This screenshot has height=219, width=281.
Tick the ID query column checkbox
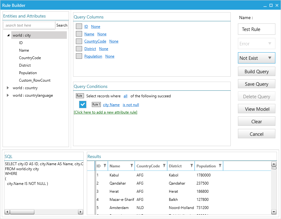point(79,26)
